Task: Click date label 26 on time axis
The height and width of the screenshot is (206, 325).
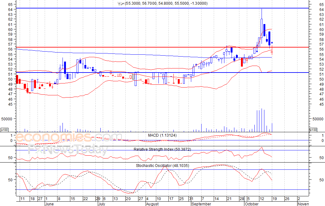Action: (287, 199)
